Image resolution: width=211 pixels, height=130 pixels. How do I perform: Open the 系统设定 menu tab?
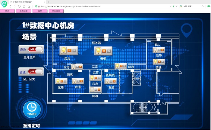23,11
